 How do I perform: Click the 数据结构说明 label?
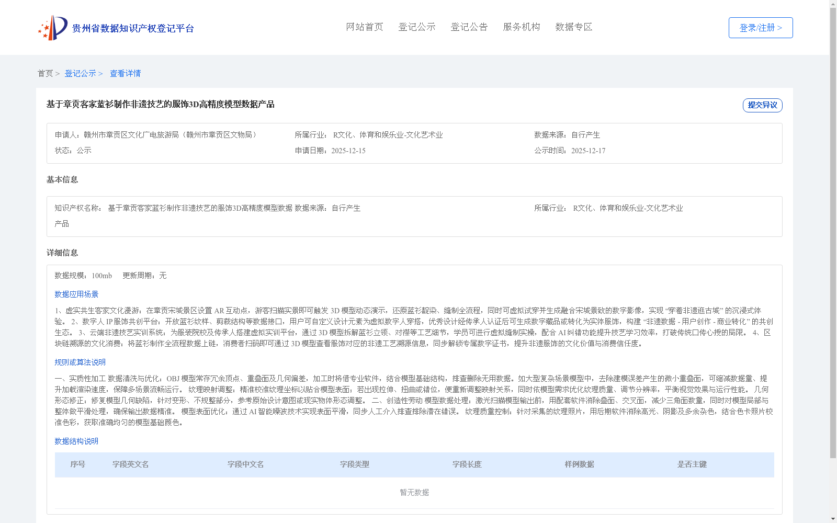(x=76, y=441)
